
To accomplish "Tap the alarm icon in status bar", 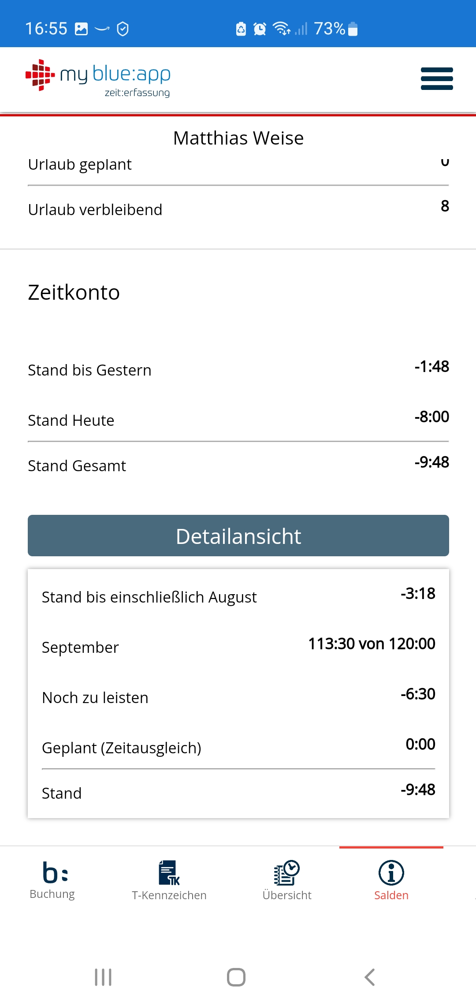I will 260,29.
